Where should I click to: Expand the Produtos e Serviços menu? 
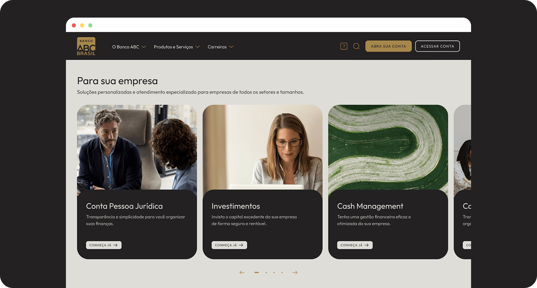[177, 47]
